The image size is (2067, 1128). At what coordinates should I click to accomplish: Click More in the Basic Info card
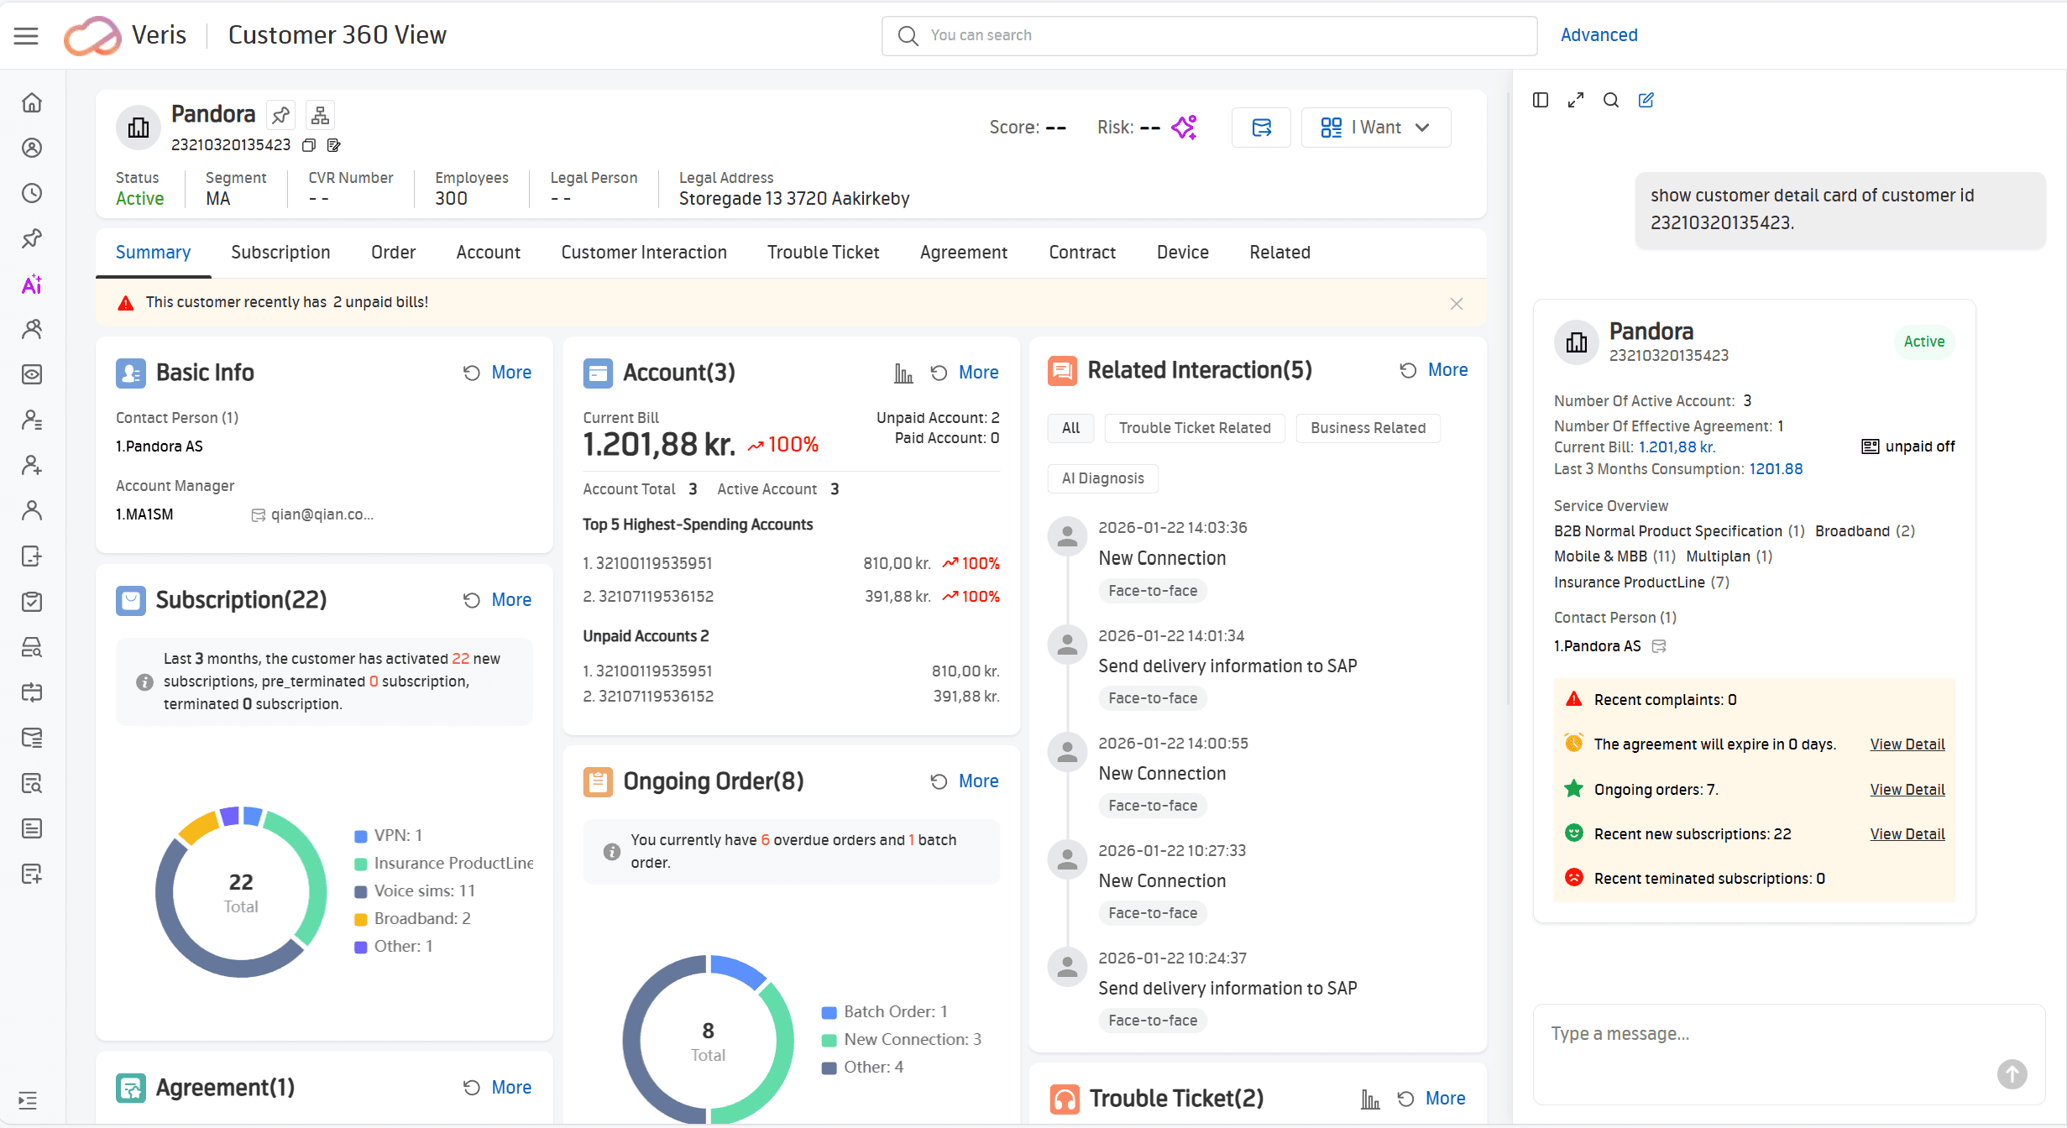510,373
